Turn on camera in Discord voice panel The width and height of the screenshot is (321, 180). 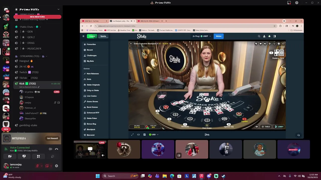(10, 156)
